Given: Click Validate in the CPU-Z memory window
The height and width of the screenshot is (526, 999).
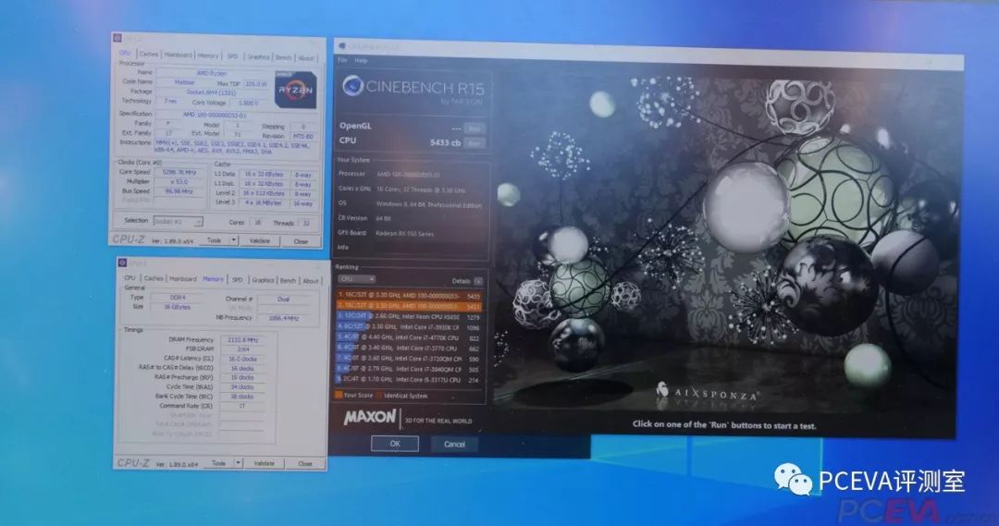Looking at the screenshot, I should 264,463.
